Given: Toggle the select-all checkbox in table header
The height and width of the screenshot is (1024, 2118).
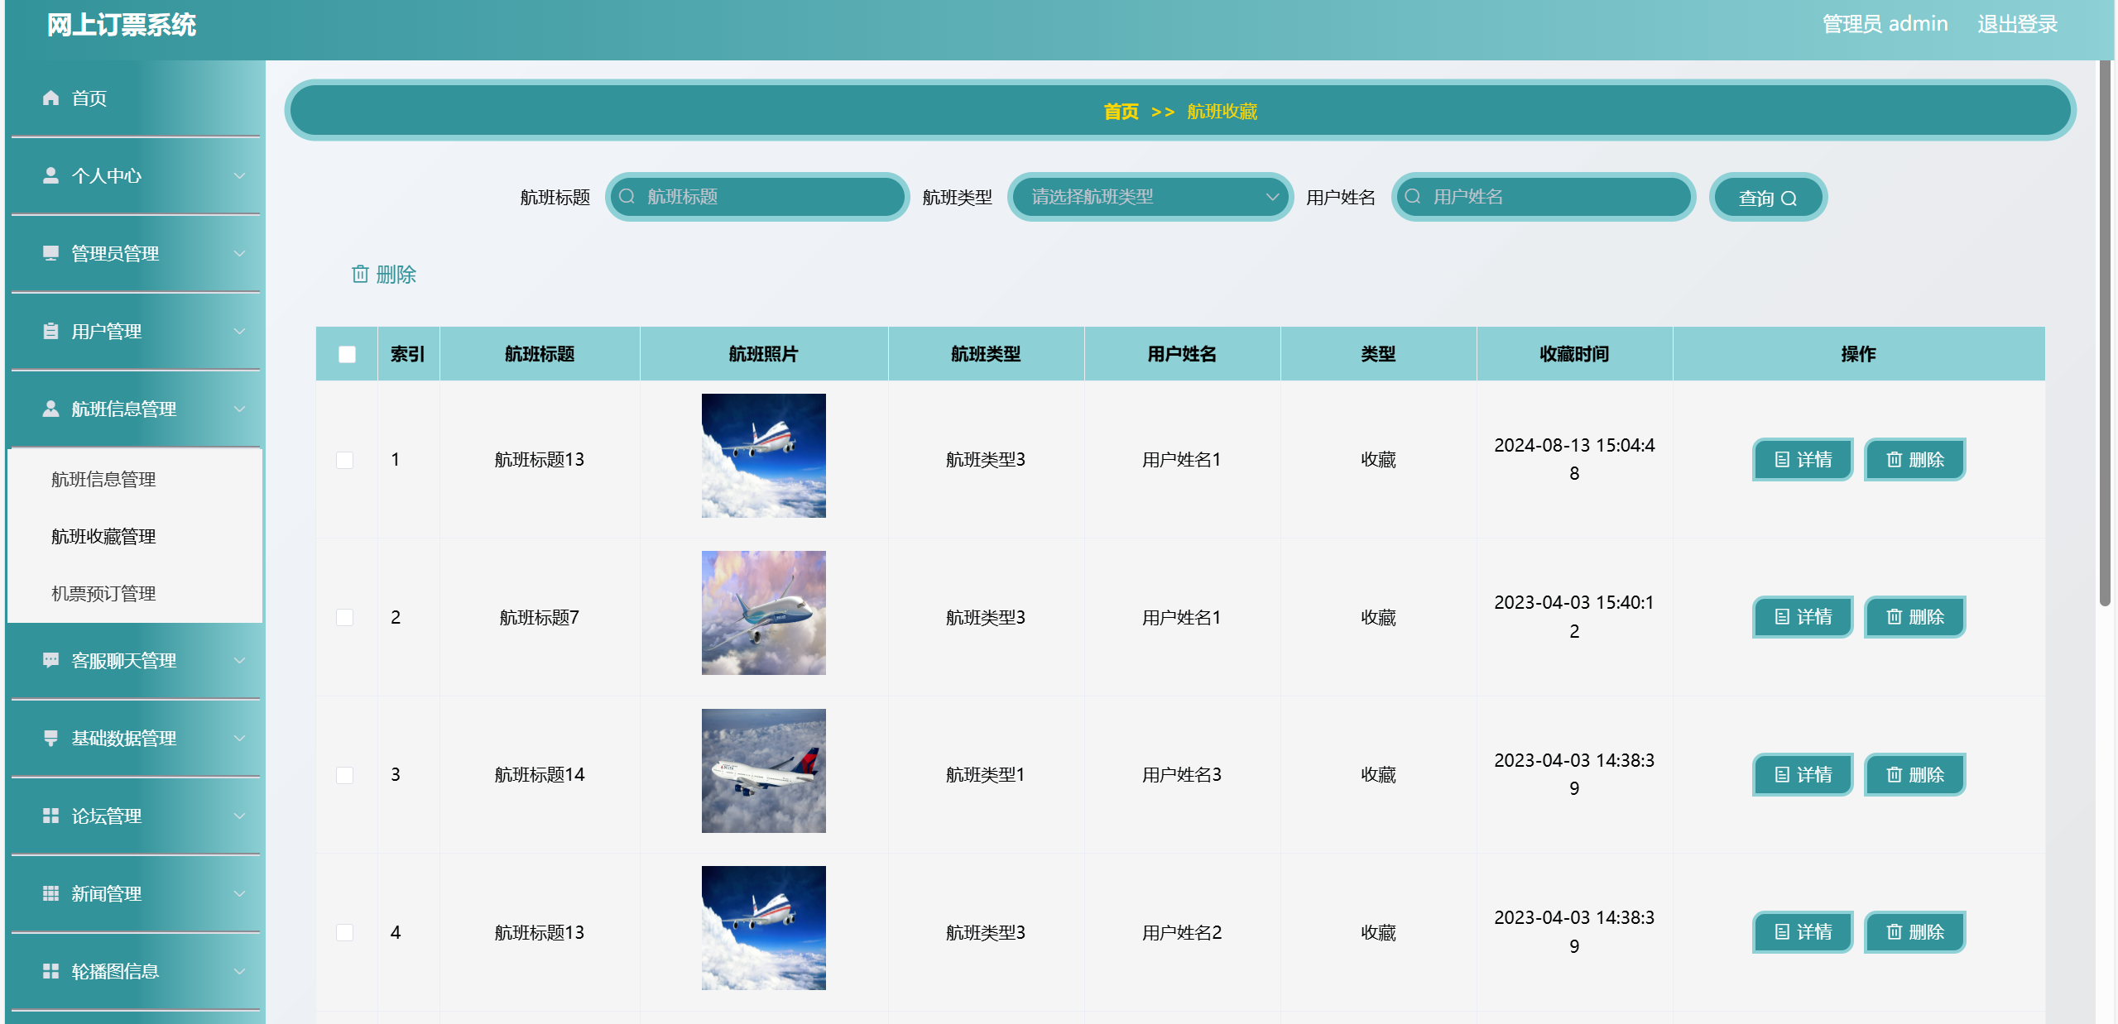Looking at the screenshot, I should pyautogui.click(x=347, y=354).
